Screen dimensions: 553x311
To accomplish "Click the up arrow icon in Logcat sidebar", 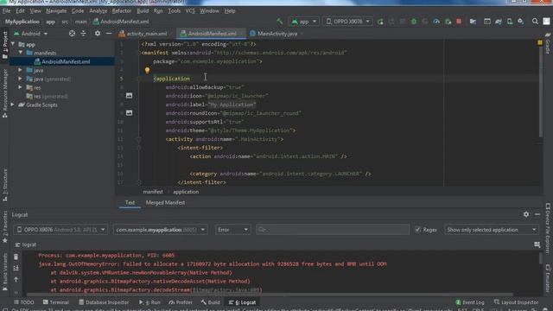I will coord(16,280).
